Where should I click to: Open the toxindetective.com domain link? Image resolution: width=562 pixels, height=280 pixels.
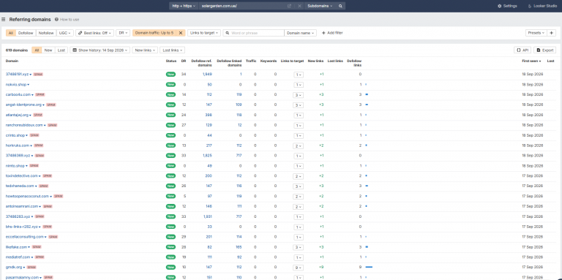coord(22,175)
